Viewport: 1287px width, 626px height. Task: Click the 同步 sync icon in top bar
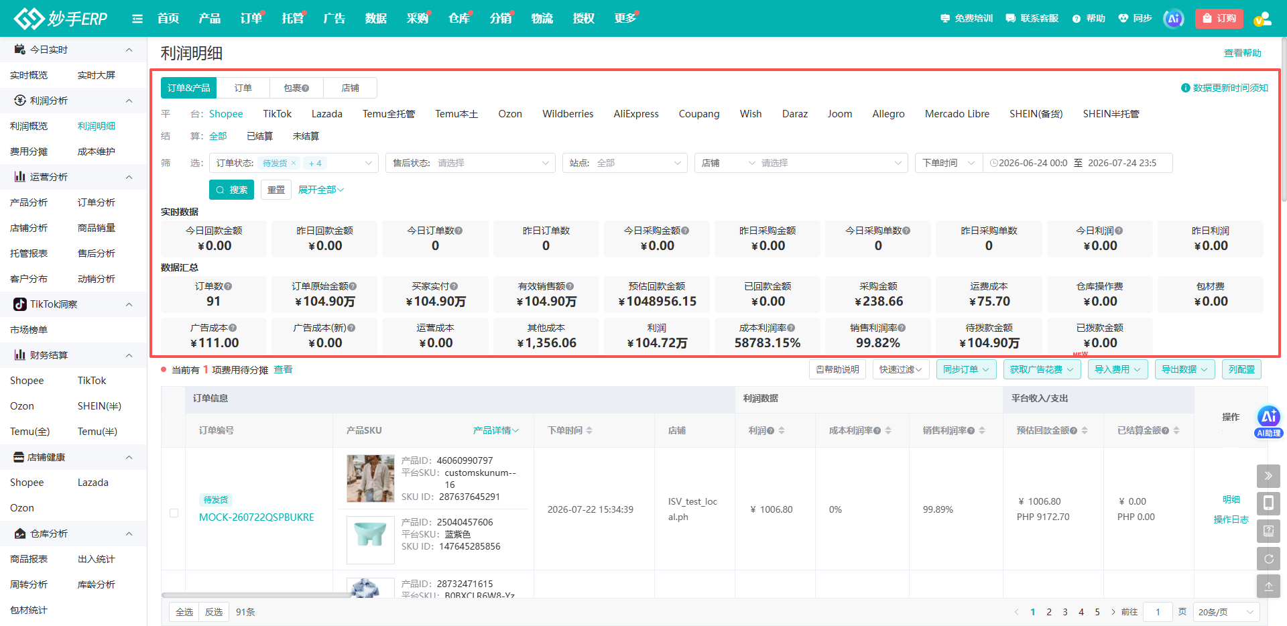tap(1123, 19)
